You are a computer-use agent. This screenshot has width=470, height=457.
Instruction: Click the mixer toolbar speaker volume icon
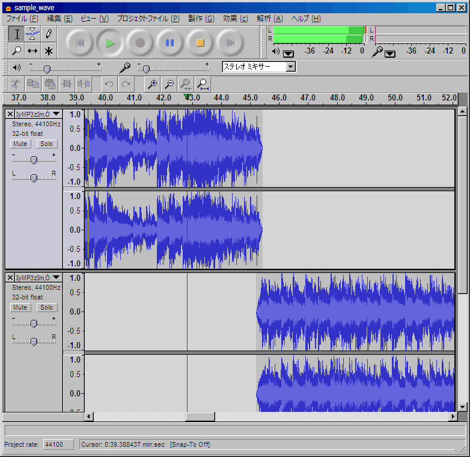[x=17, y=67]
